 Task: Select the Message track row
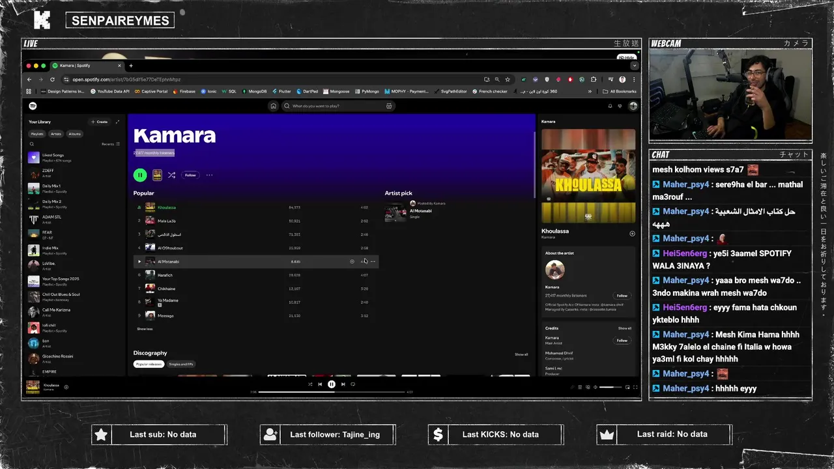(255, 316)
